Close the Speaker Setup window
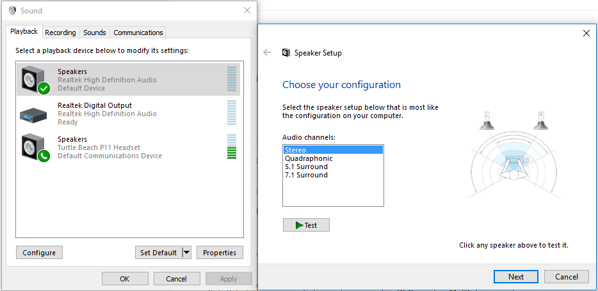 (586, 33)
